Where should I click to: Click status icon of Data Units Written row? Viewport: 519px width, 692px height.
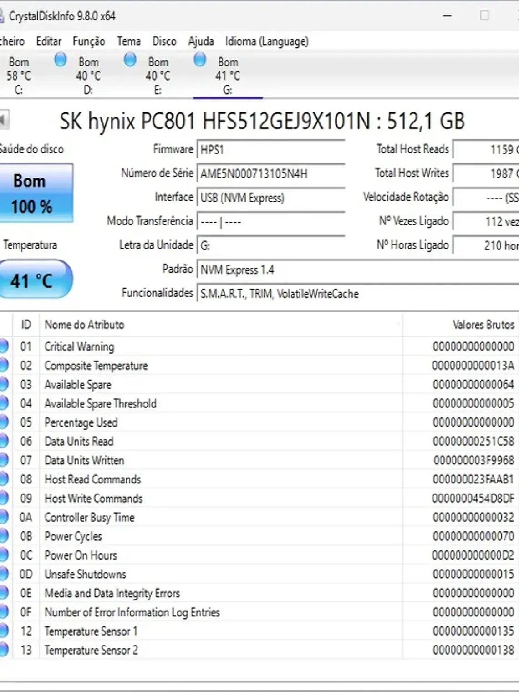click(4, 460)
